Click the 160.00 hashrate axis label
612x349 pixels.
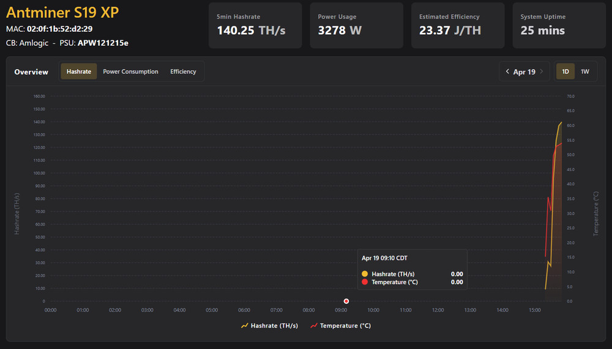pos(39,97)
